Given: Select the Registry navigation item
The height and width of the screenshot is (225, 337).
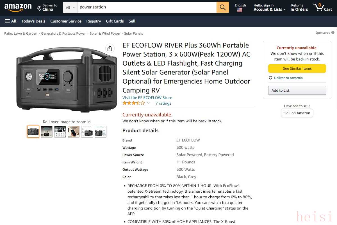Looking at the screenshot, I should (94, 21).
